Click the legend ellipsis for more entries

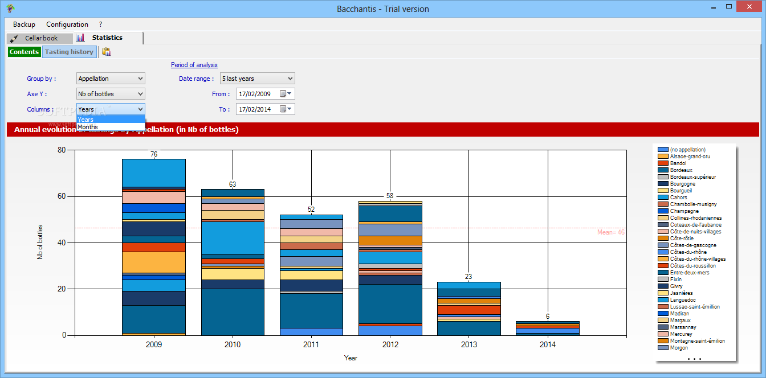[x=694, y=359]
